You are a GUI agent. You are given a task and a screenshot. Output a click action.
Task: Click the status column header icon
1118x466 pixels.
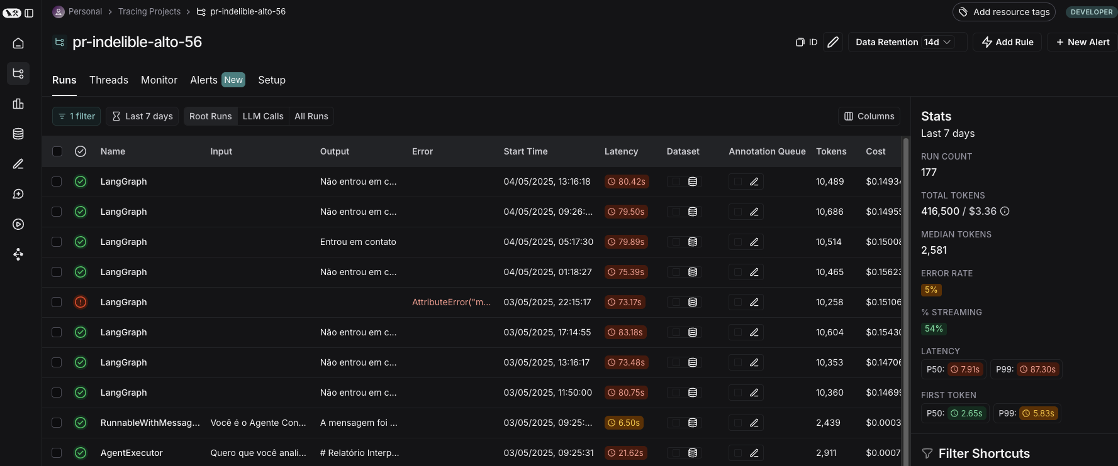click(x=81, y=151)
